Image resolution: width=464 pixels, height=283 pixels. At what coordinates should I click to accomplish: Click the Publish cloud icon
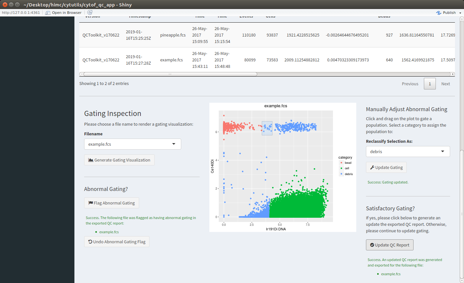pyautogui.click(x=438, y=13)
